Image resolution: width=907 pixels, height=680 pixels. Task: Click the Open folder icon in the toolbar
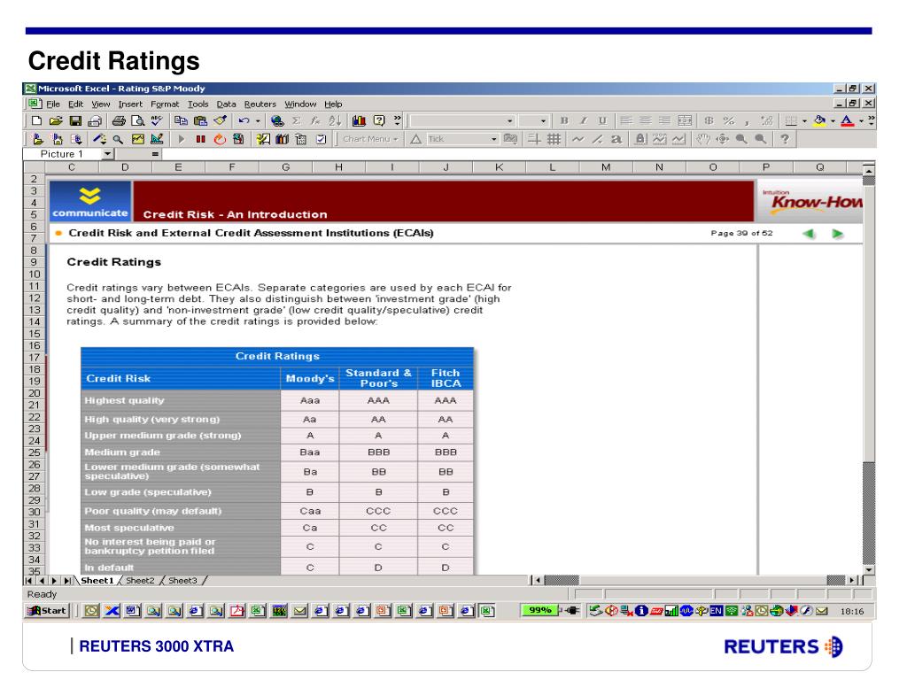point(56,120)
